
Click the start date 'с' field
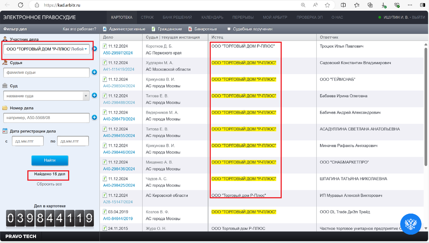coord(27,141)
